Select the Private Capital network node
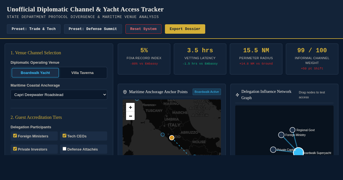The width and height of the screenshot is (343, 180). tap(273, 150)
